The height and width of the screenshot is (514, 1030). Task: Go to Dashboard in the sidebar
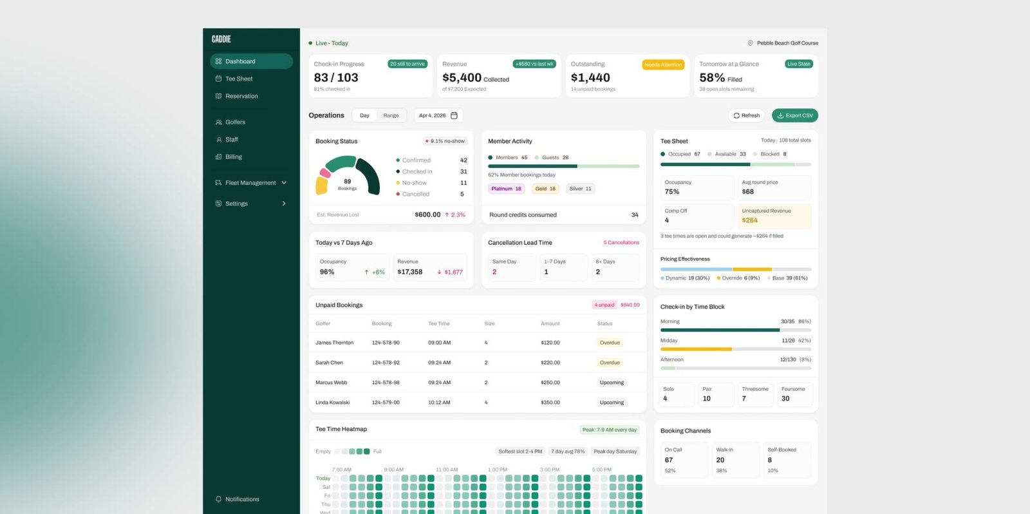click(251, 61)
